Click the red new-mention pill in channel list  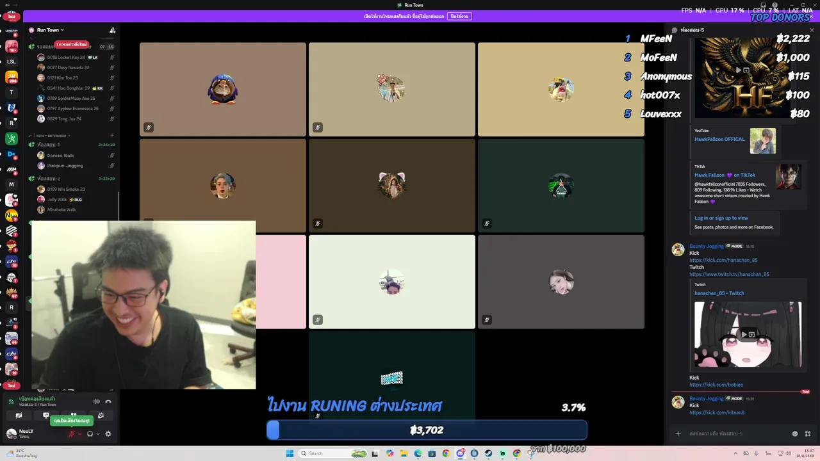point(71,44)
